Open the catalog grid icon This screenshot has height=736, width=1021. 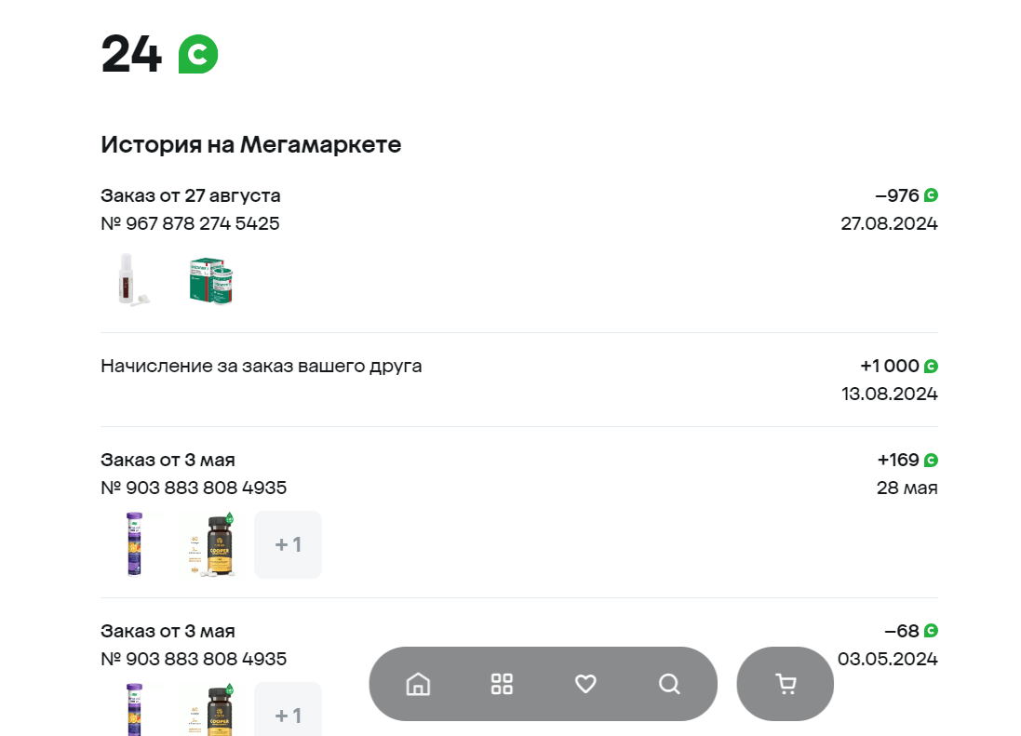502,684
